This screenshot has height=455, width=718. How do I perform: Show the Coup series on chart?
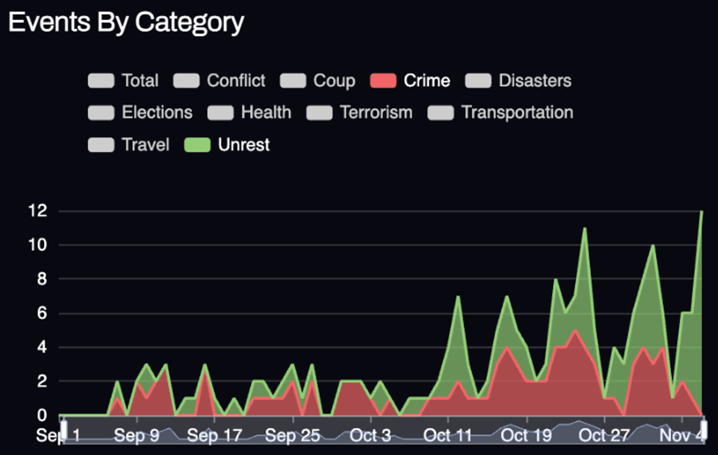coord(293,81)
